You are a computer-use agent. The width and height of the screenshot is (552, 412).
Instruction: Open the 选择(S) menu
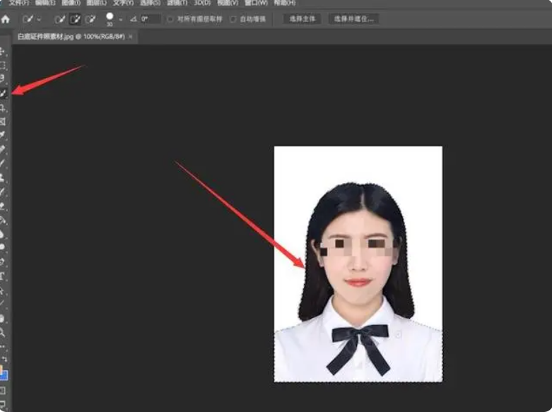click(150, 3)
